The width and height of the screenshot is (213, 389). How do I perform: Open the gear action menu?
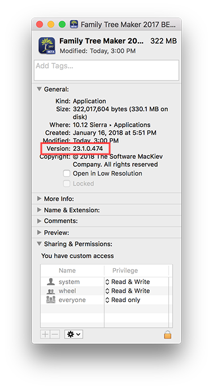(73, 334)
